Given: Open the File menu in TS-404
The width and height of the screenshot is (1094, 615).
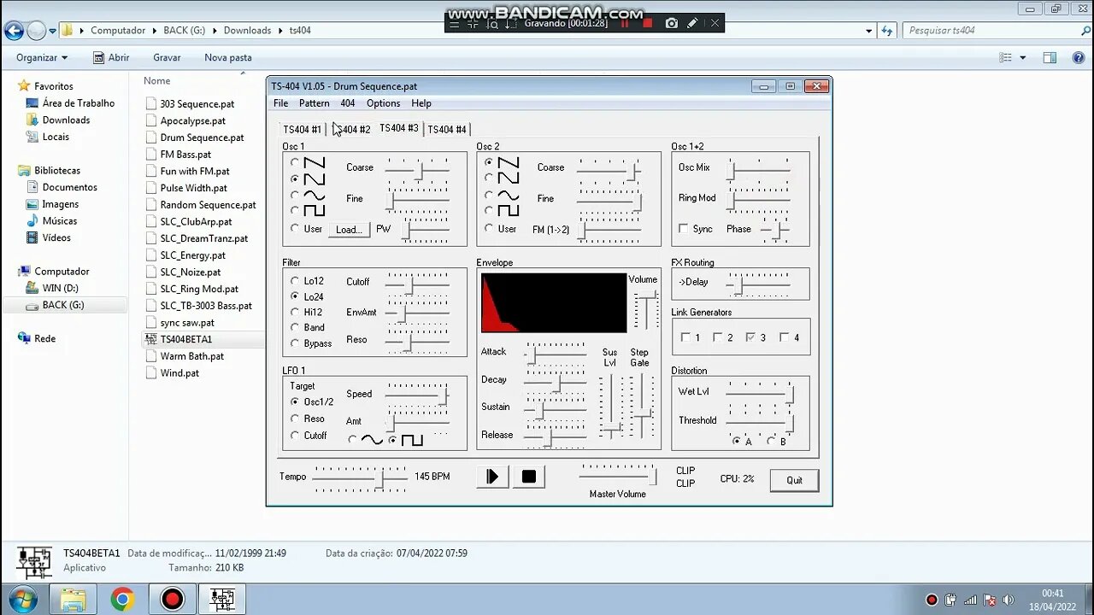Looking at the screenshot, I should (280, 103).
